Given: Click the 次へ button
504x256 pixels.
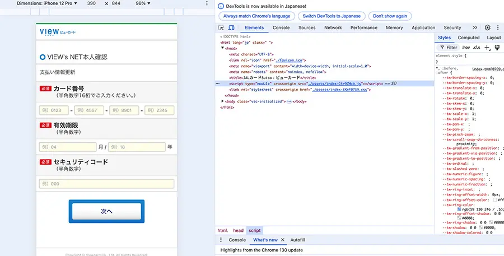Looking at the screenshot, I should coord(106,211).
